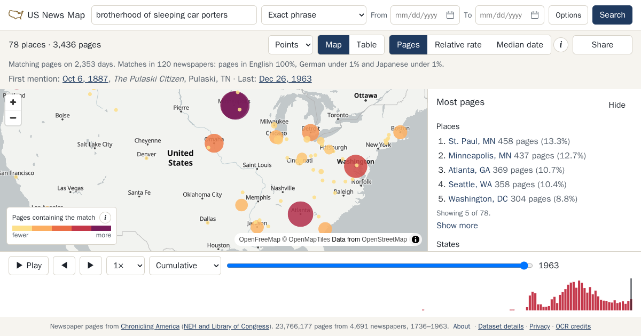Open the Points display dropdown

click(291, 45)
